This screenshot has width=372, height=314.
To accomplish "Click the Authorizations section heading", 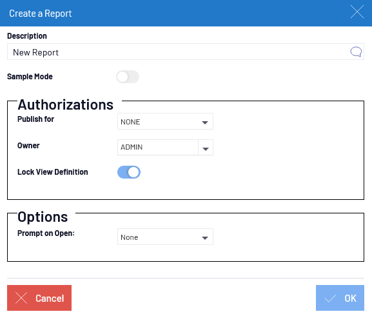I will point(66,104).
